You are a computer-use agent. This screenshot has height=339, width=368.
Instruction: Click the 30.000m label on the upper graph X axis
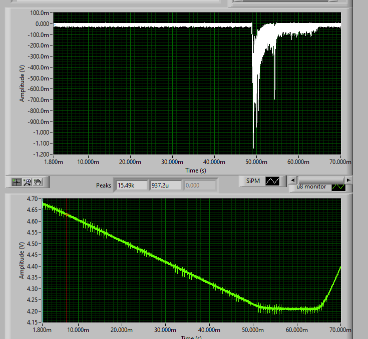click(172, 162)
